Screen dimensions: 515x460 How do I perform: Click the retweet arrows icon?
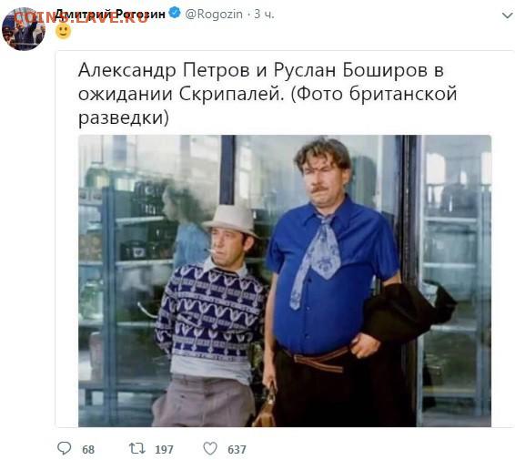[136, 448]
